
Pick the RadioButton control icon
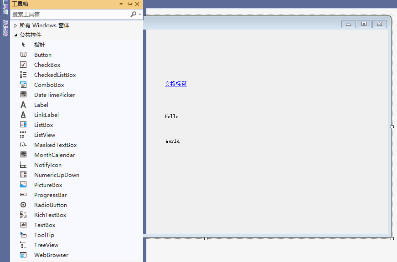pyautogui.click(x=23, y=205)
